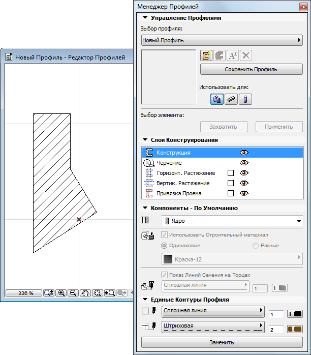Click the zoom out magnifier icon

click(x=73, y=293)
